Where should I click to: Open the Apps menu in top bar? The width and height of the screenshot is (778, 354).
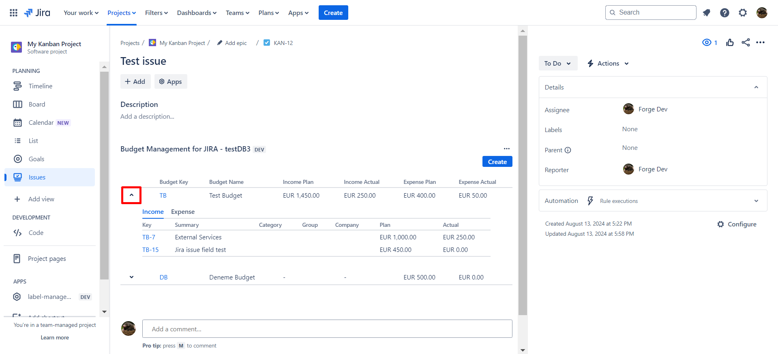pos(298,13)
